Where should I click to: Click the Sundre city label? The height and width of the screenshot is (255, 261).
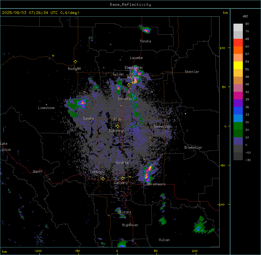pos(88,118)
